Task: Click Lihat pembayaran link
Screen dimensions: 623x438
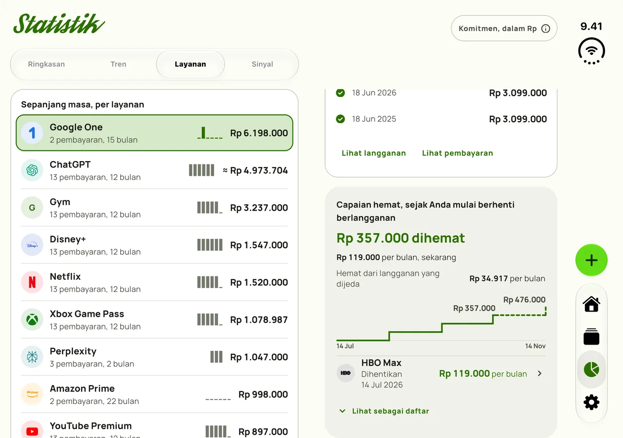Action: [458, 153]
